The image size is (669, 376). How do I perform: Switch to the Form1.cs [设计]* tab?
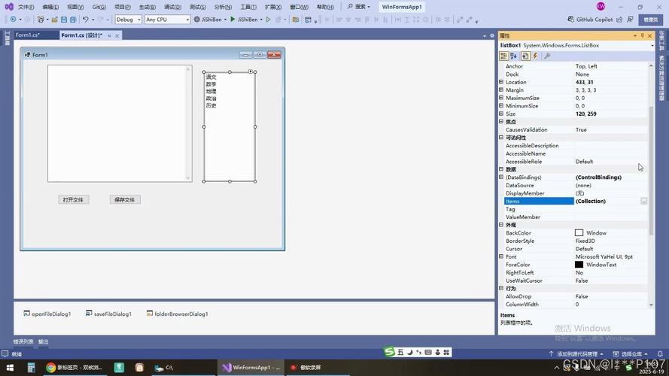(x=82, y=35)
